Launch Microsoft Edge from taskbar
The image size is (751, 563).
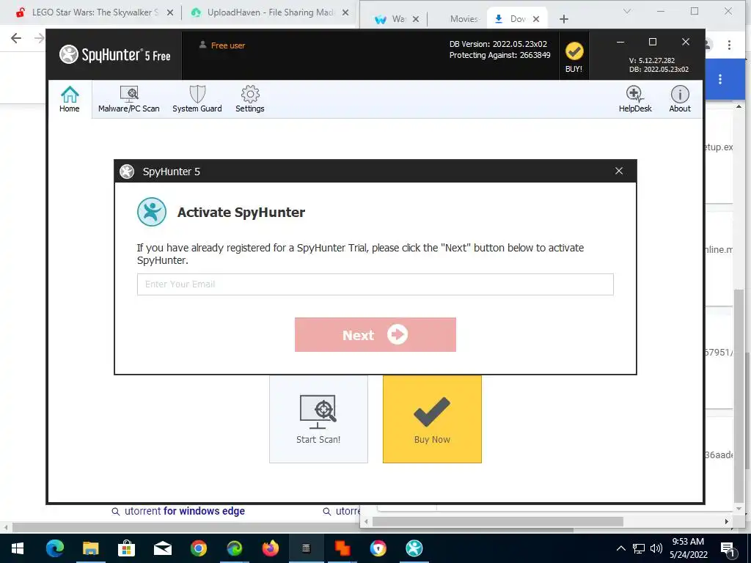tap(54, 548)
